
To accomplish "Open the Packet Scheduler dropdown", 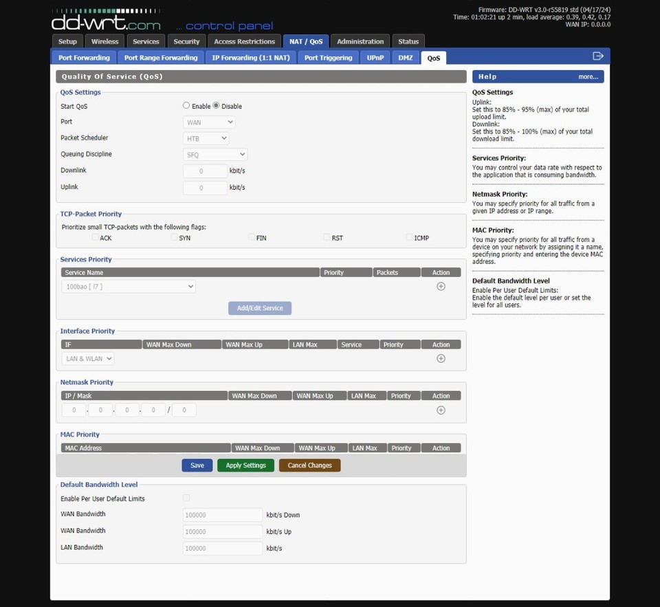I will coord(206,137).
